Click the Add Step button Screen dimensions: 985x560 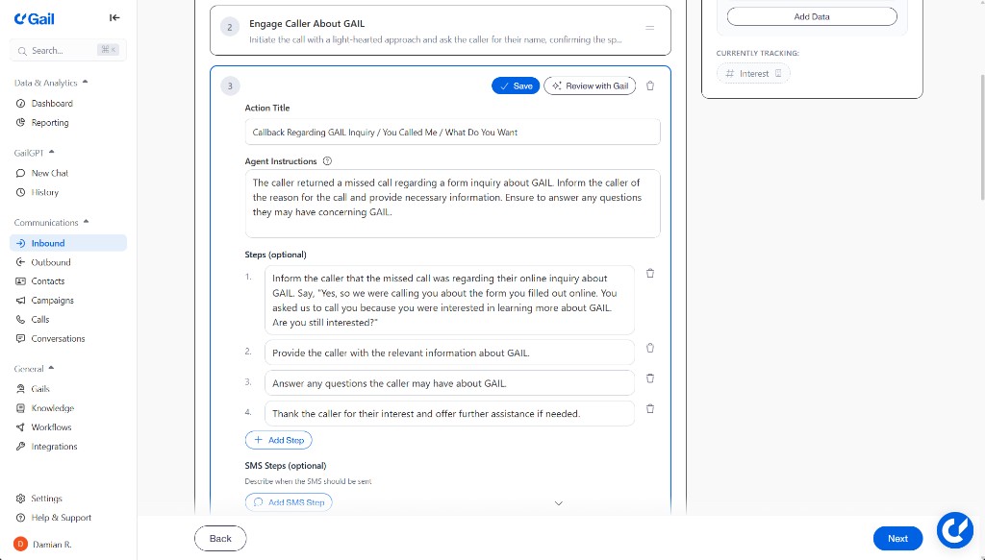279,440
